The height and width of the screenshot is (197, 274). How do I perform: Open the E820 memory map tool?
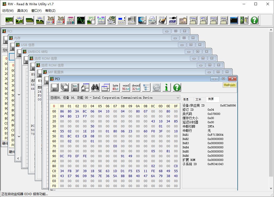click(x=214, y=20)
